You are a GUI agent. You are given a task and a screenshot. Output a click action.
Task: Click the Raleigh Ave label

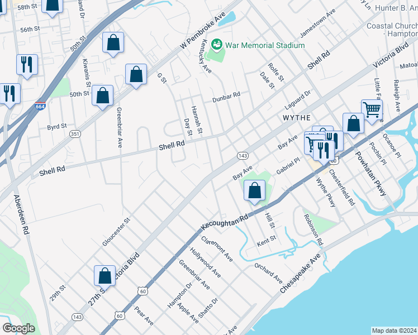[397, 95]
